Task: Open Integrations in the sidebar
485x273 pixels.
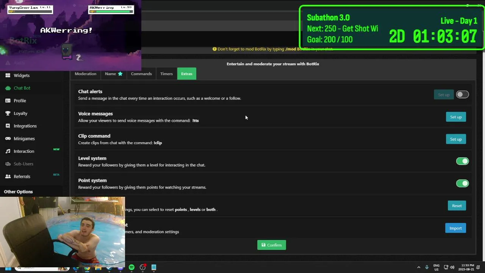Action: tap(25, 126)
